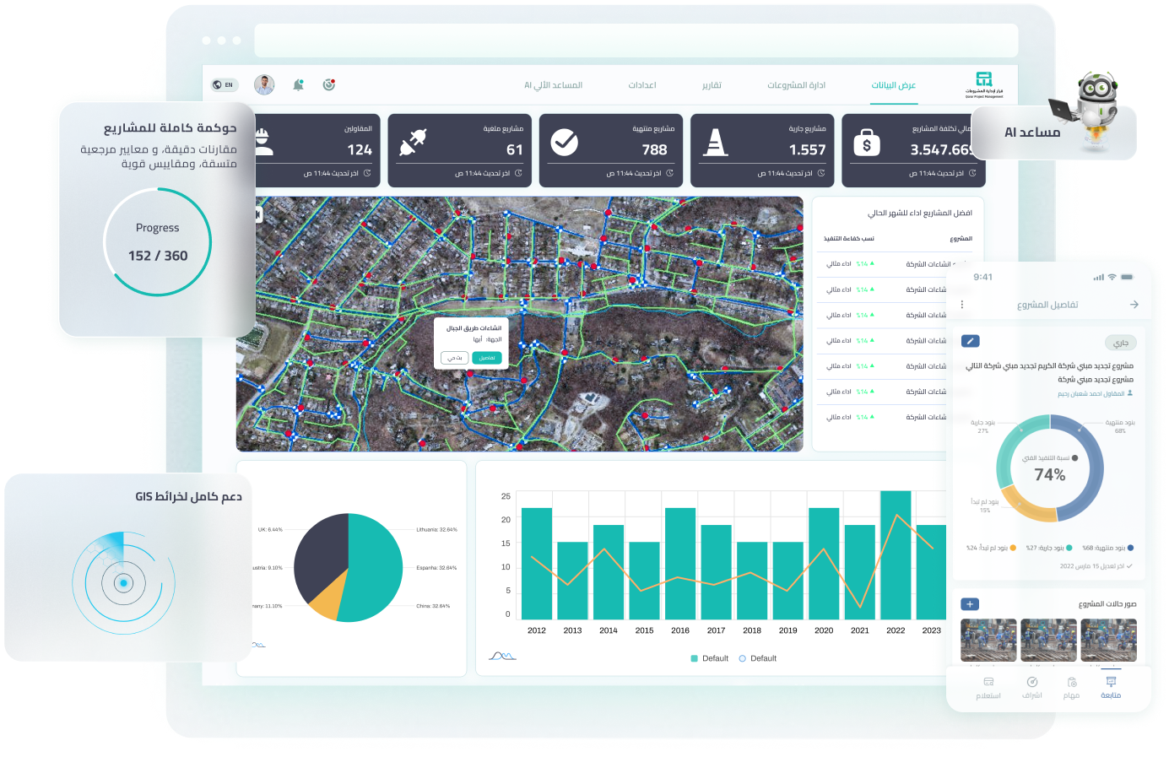Click the teal تفاصيل button in the map popup

tap(487, 358)
